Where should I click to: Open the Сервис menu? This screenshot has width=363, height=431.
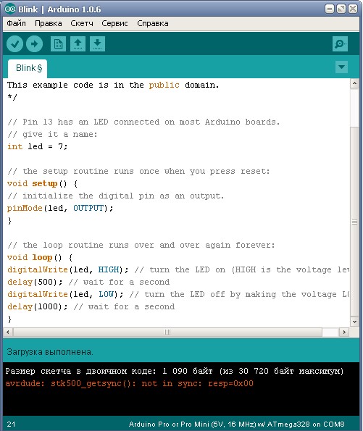click(114, 23)
